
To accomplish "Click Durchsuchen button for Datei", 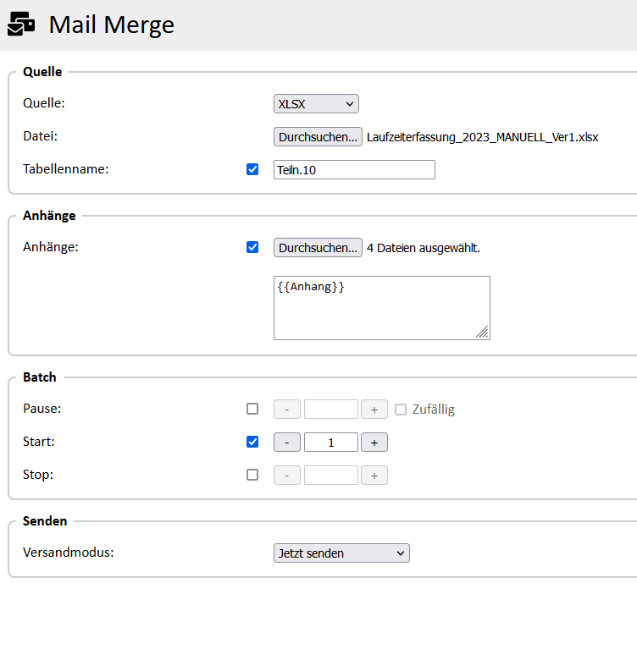I will (318, 137).
